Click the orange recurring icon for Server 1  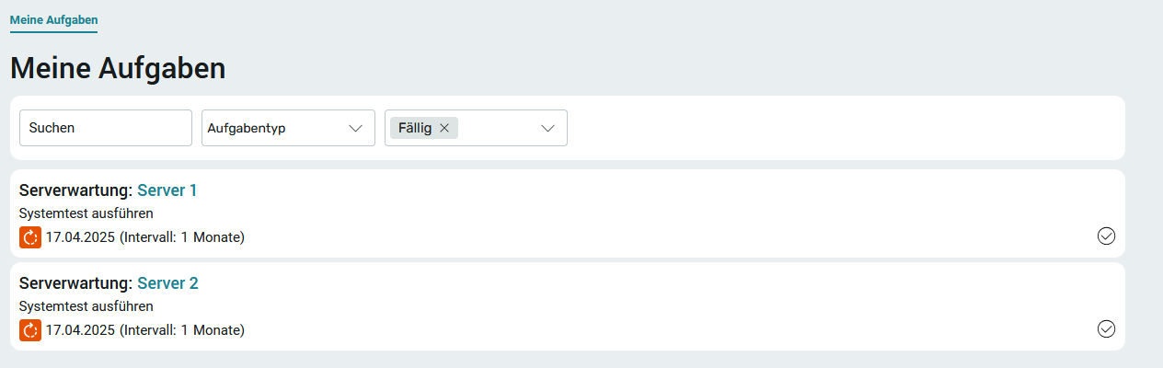[x=30, y=237]
